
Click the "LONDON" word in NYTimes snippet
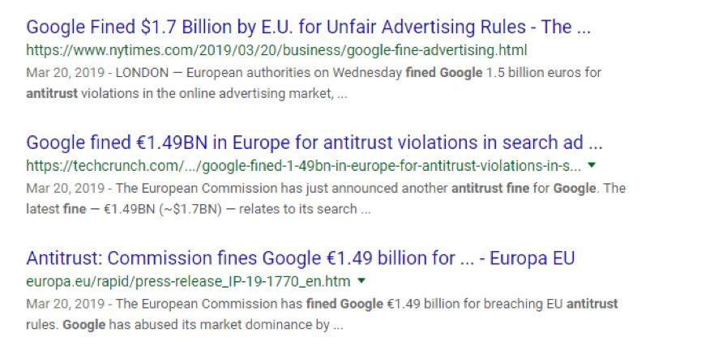point(142,73)
